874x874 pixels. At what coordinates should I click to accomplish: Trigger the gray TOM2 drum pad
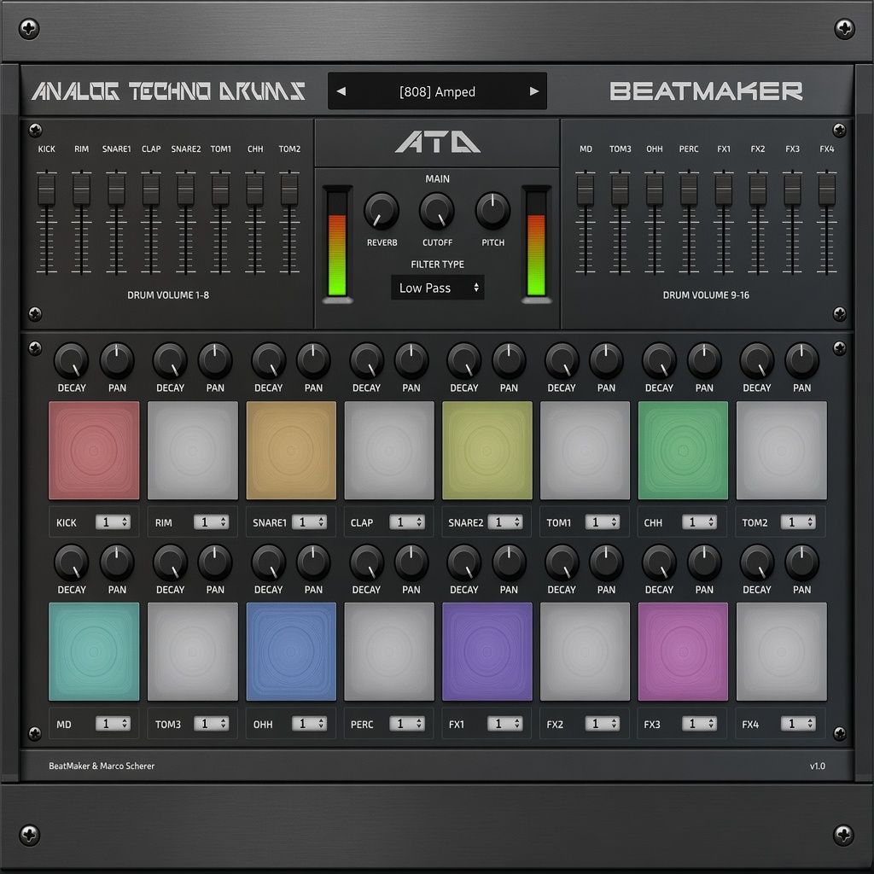coord(782,451)
